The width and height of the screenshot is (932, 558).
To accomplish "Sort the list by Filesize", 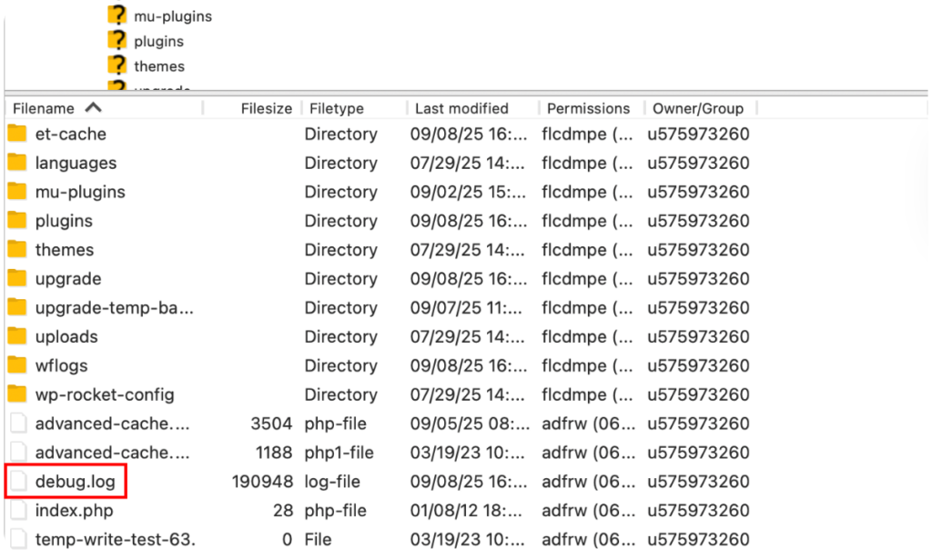I will coord(265,107).
